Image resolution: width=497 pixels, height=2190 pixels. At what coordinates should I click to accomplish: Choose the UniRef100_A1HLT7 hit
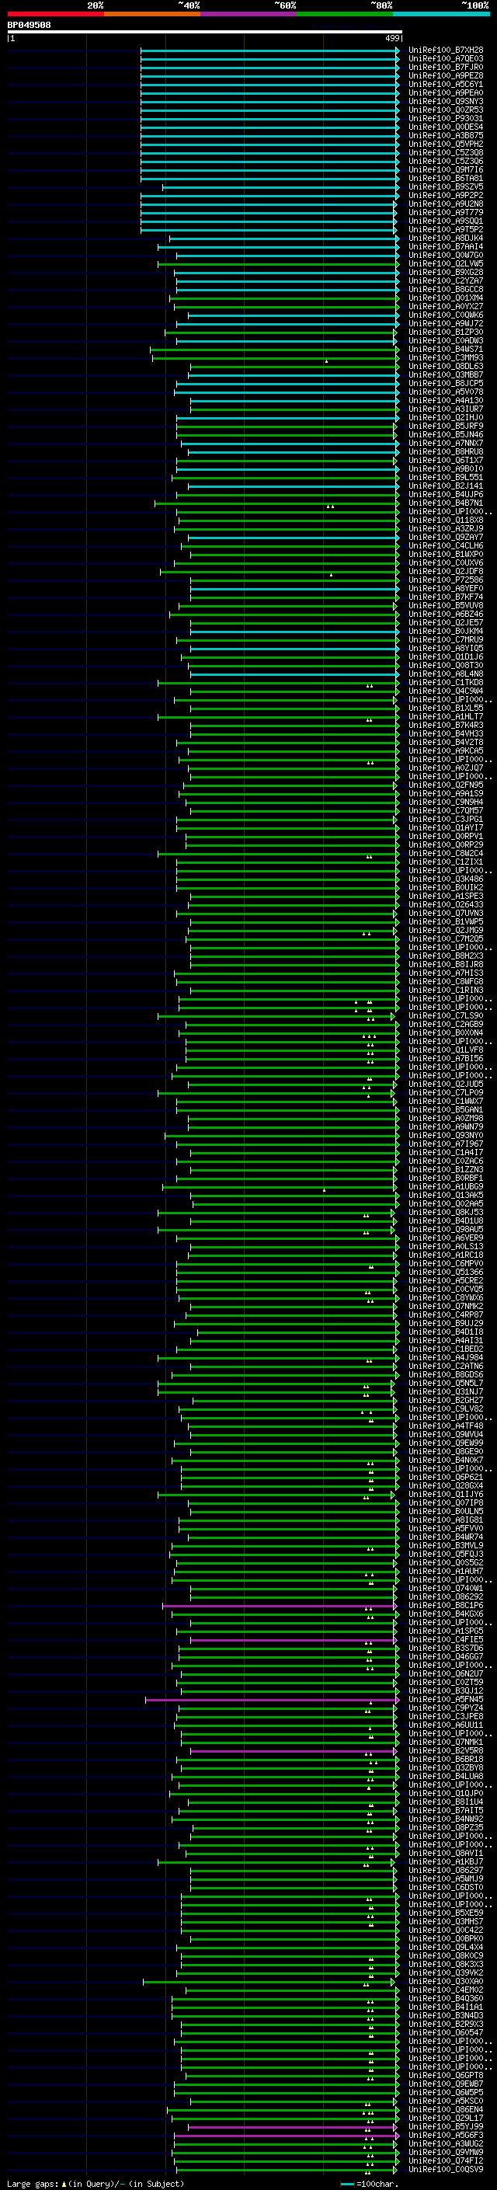(x=446, y=717)
